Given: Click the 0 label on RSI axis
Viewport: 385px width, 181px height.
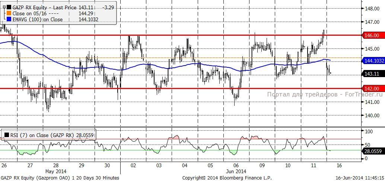Looking at the screenshot, I should (367, 158).
